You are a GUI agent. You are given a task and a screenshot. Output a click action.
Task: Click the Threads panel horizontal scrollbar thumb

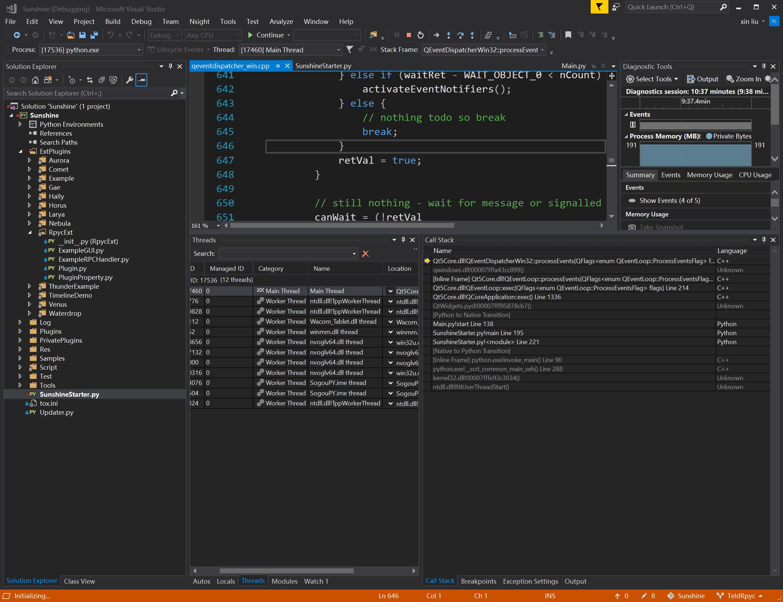[287, 570]
